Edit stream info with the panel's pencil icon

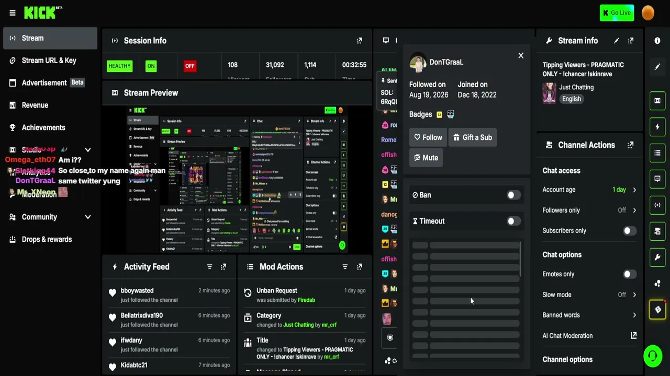[617, 41]
